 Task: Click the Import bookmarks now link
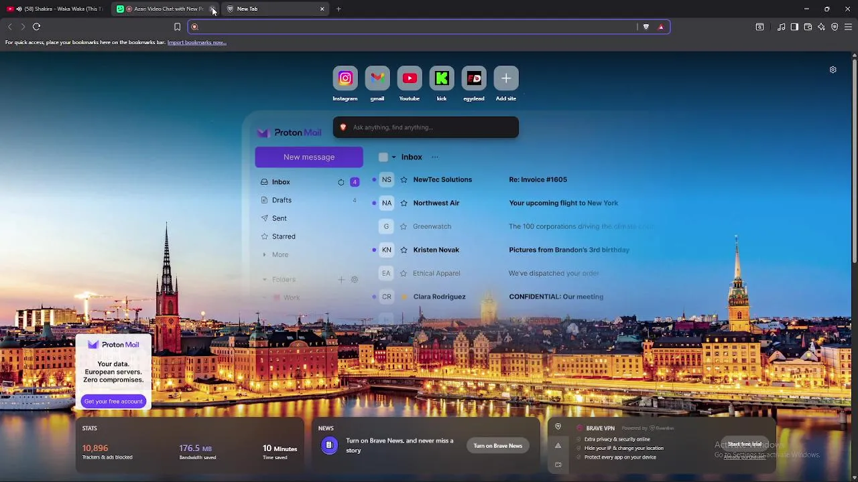pyautogui.click(x=196, y=42)
